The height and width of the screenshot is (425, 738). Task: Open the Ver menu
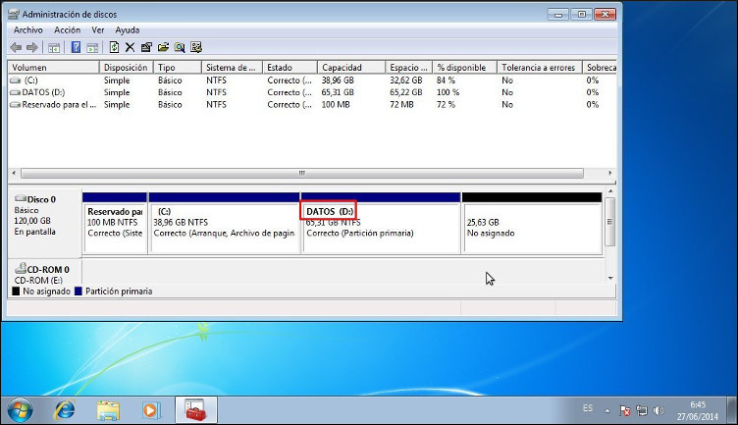98,30
